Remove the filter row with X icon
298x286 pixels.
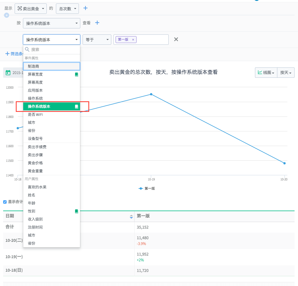coord(176,39)
